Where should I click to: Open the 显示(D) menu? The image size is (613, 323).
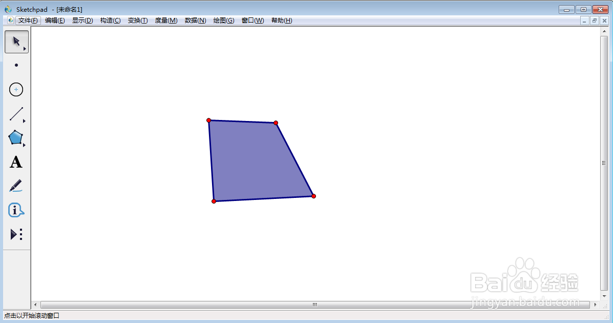pyautogui.click(x=82, y=21)
